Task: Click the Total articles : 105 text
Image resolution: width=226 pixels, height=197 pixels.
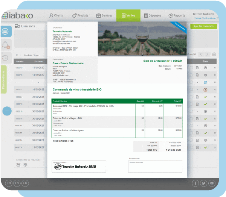Action: click(63, 141)
